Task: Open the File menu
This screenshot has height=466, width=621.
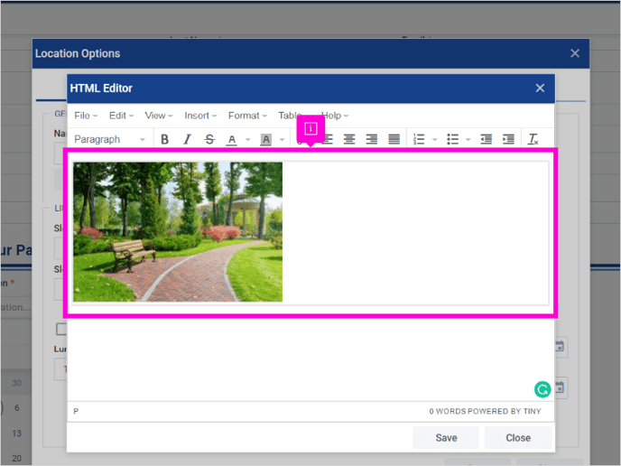Action: coord(86,116)
